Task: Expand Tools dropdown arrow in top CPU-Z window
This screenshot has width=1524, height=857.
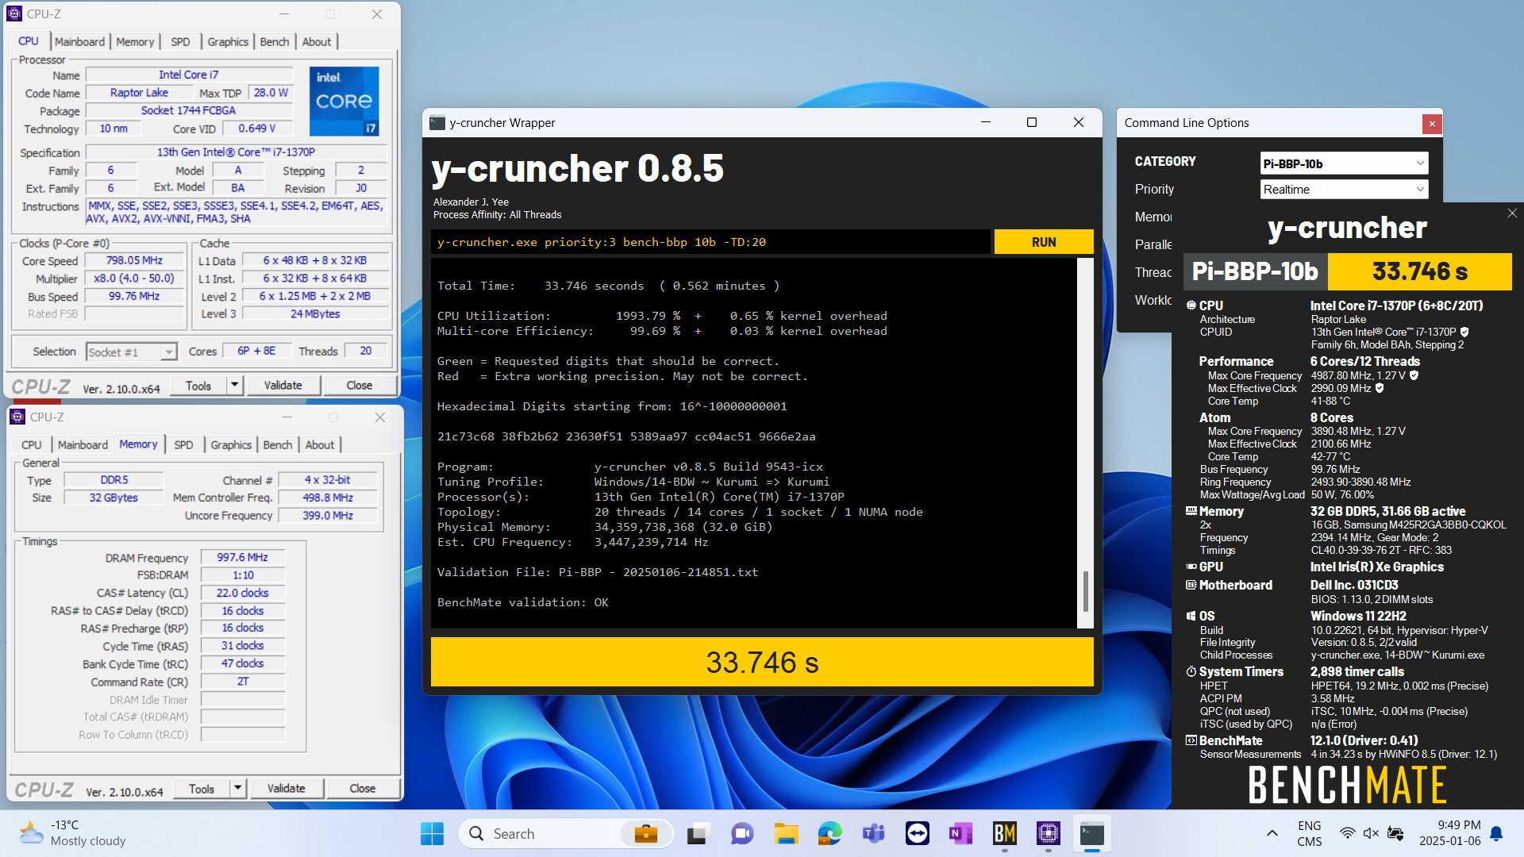Action: 234,385
